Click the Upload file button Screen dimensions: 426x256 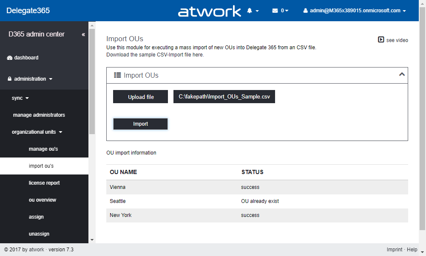coord(141,97)
